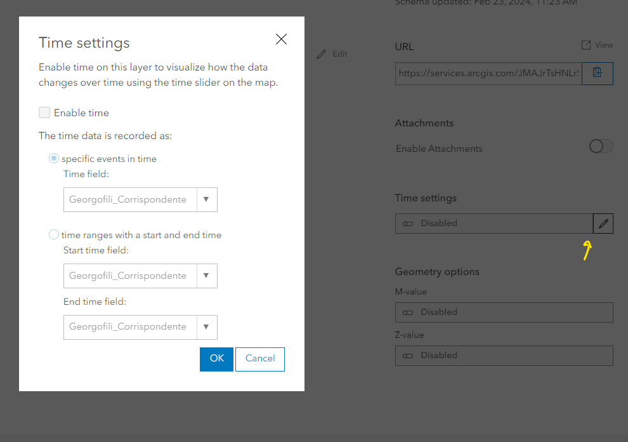Click the Disabled toggle under Time settings
Screen dimensions: 628x442
(x=407, y=223)
